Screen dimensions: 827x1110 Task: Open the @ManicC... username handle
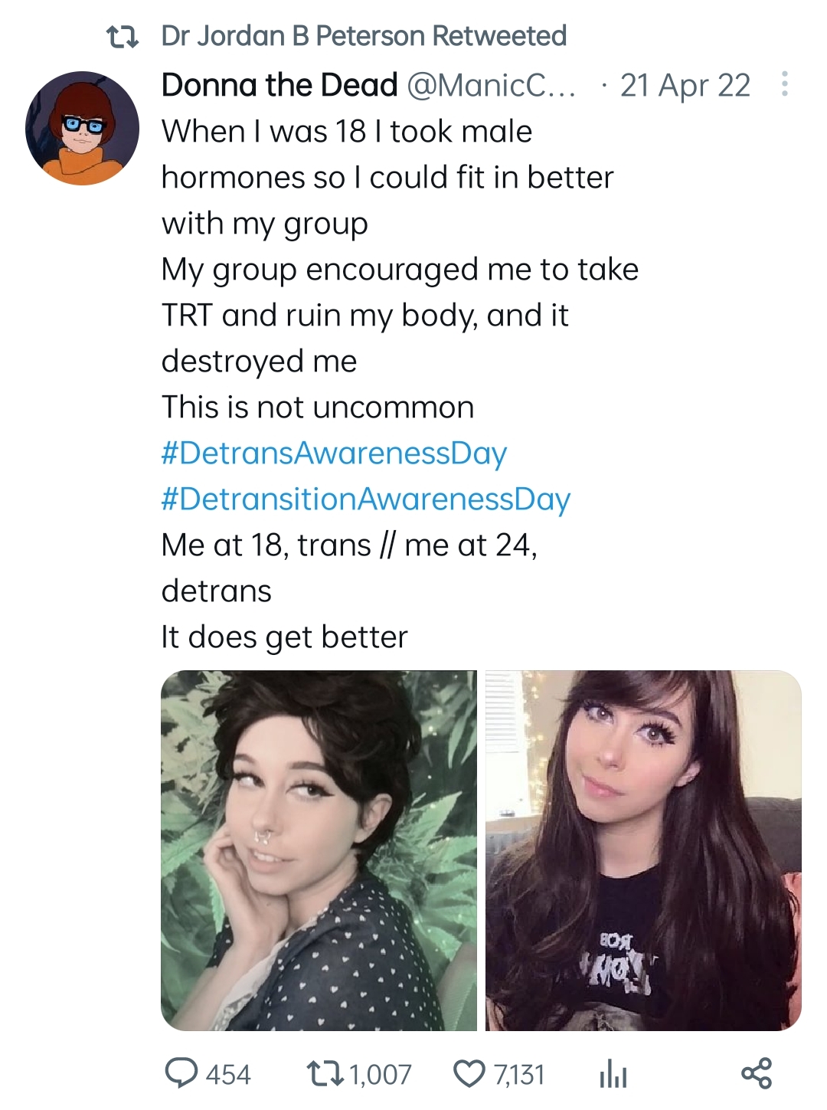tap(492, 85)
